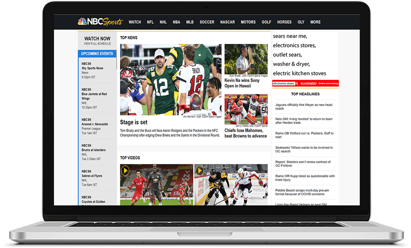Focus the Eurekster ad search field
The height and width of the screenshot is (248, 411).
pos(284,83)
